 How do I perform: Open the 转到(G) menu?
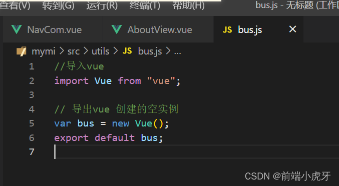coord(58,5)
